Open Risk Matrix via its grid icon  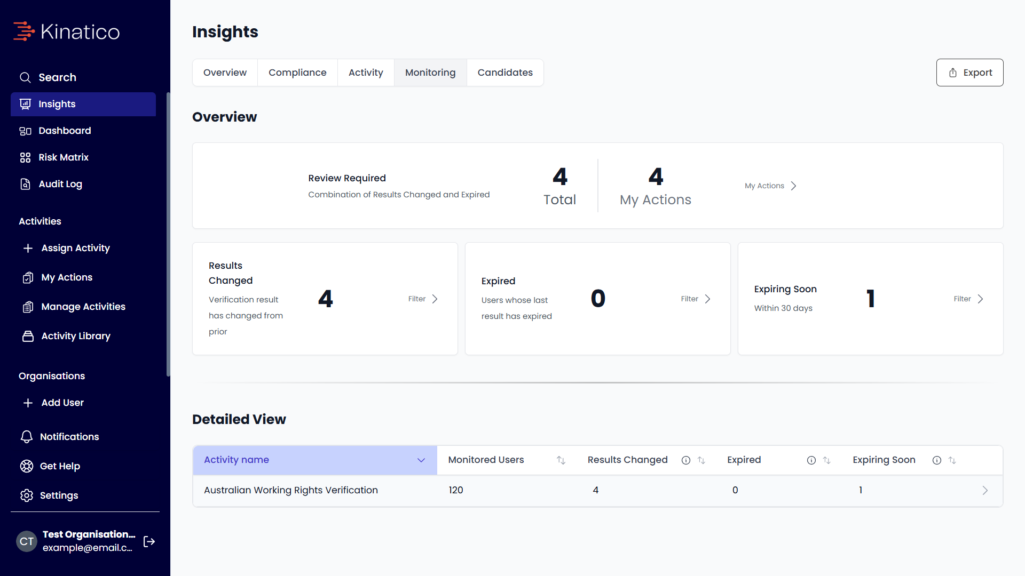tap(25, 157)
